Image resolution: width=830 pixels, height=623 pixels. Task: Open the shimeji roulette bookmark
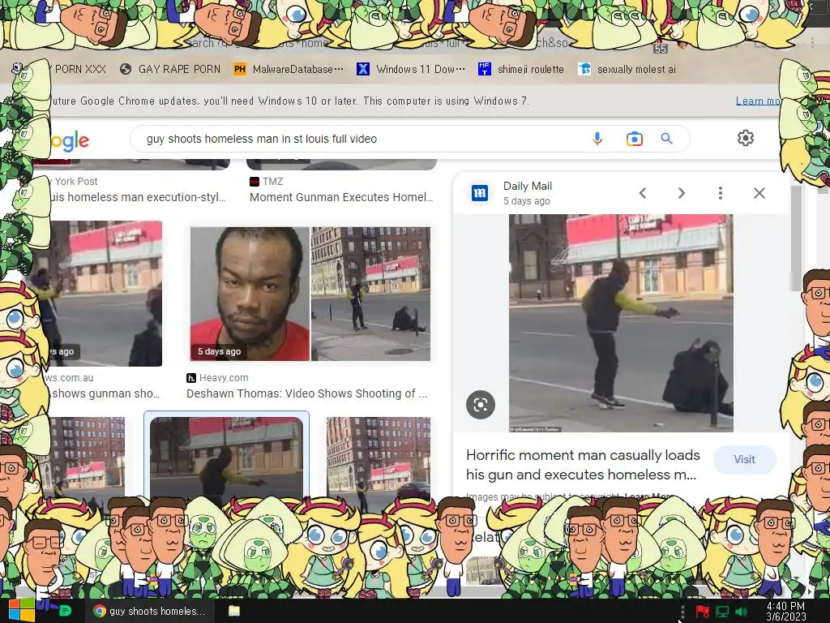[x=521, y=69]
